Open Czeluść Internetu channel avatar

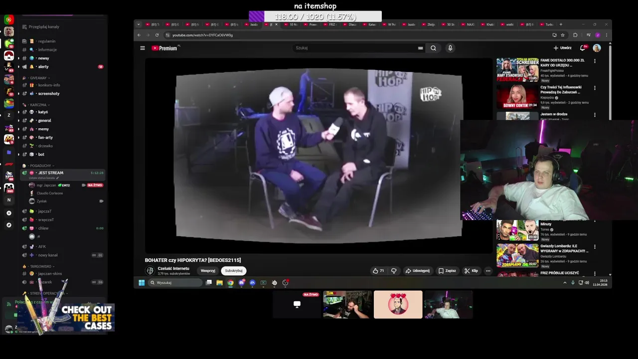pos(150,271)
